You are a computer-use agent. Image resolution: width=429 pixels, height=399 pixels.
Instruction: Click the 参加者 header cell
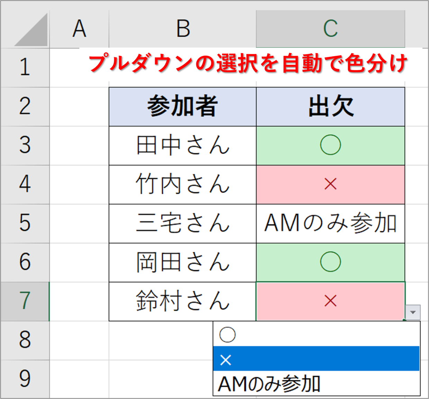click(183, 106)
